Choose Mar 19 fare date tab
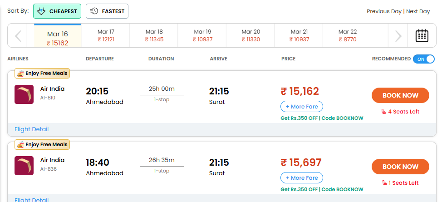Viewport: 442px width, 202px height. click(x=202, y=35)
